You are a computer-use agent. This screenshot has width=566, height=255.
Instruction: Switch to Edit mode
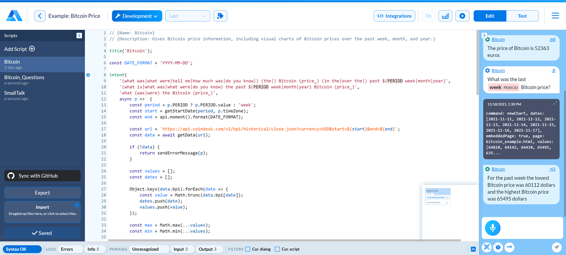click(490, 16)
